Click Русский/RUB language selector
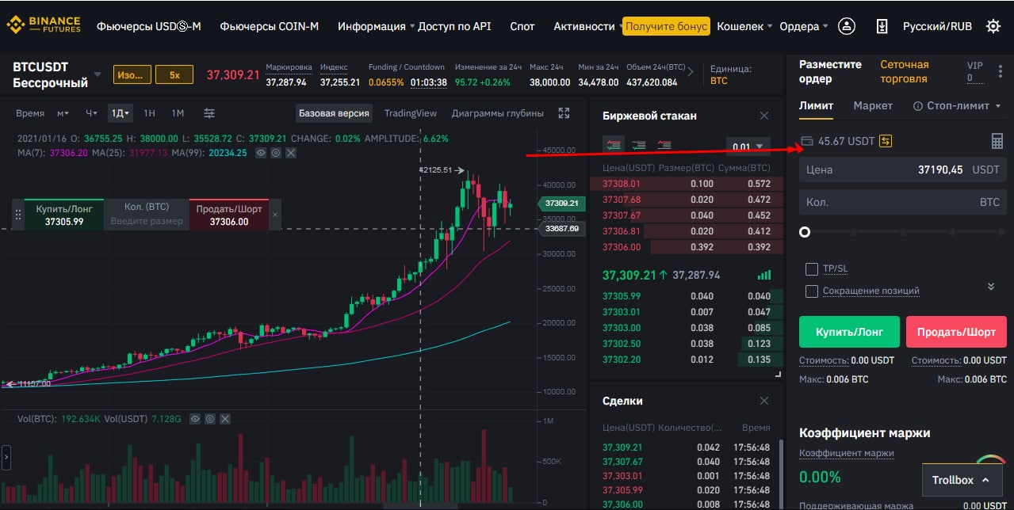Screen dimensions: 1014x510 (x=937, y=26)
